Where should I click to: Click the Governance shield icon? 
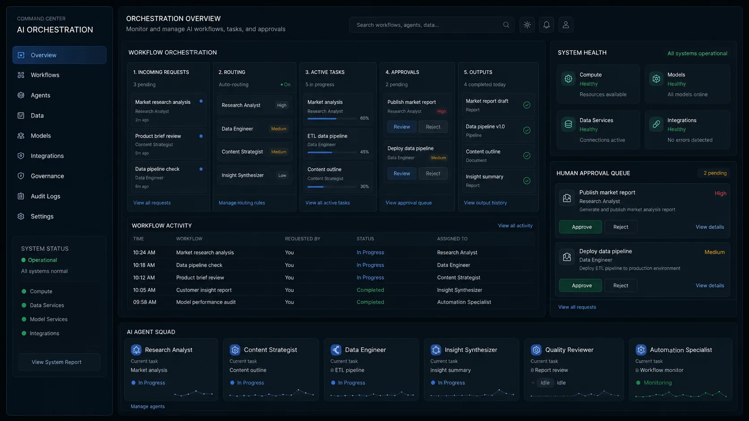(21, 176)
